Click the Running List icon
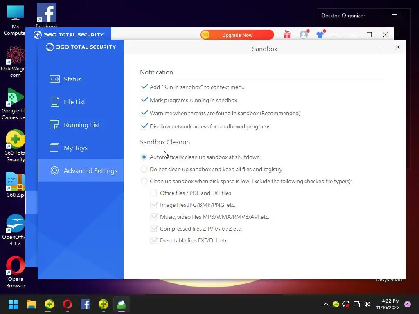This screenshot has width=419, height=314. pyautogui.click(x=55, y=125)
